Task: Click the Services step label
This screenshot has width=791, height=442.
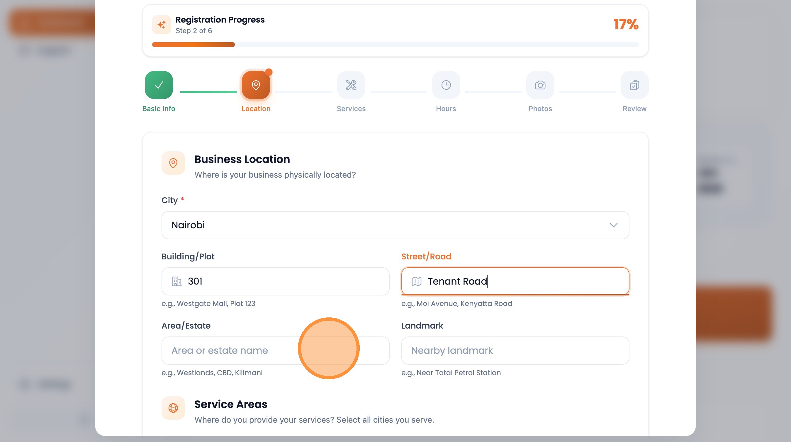Action: click(x=351, y=109)
